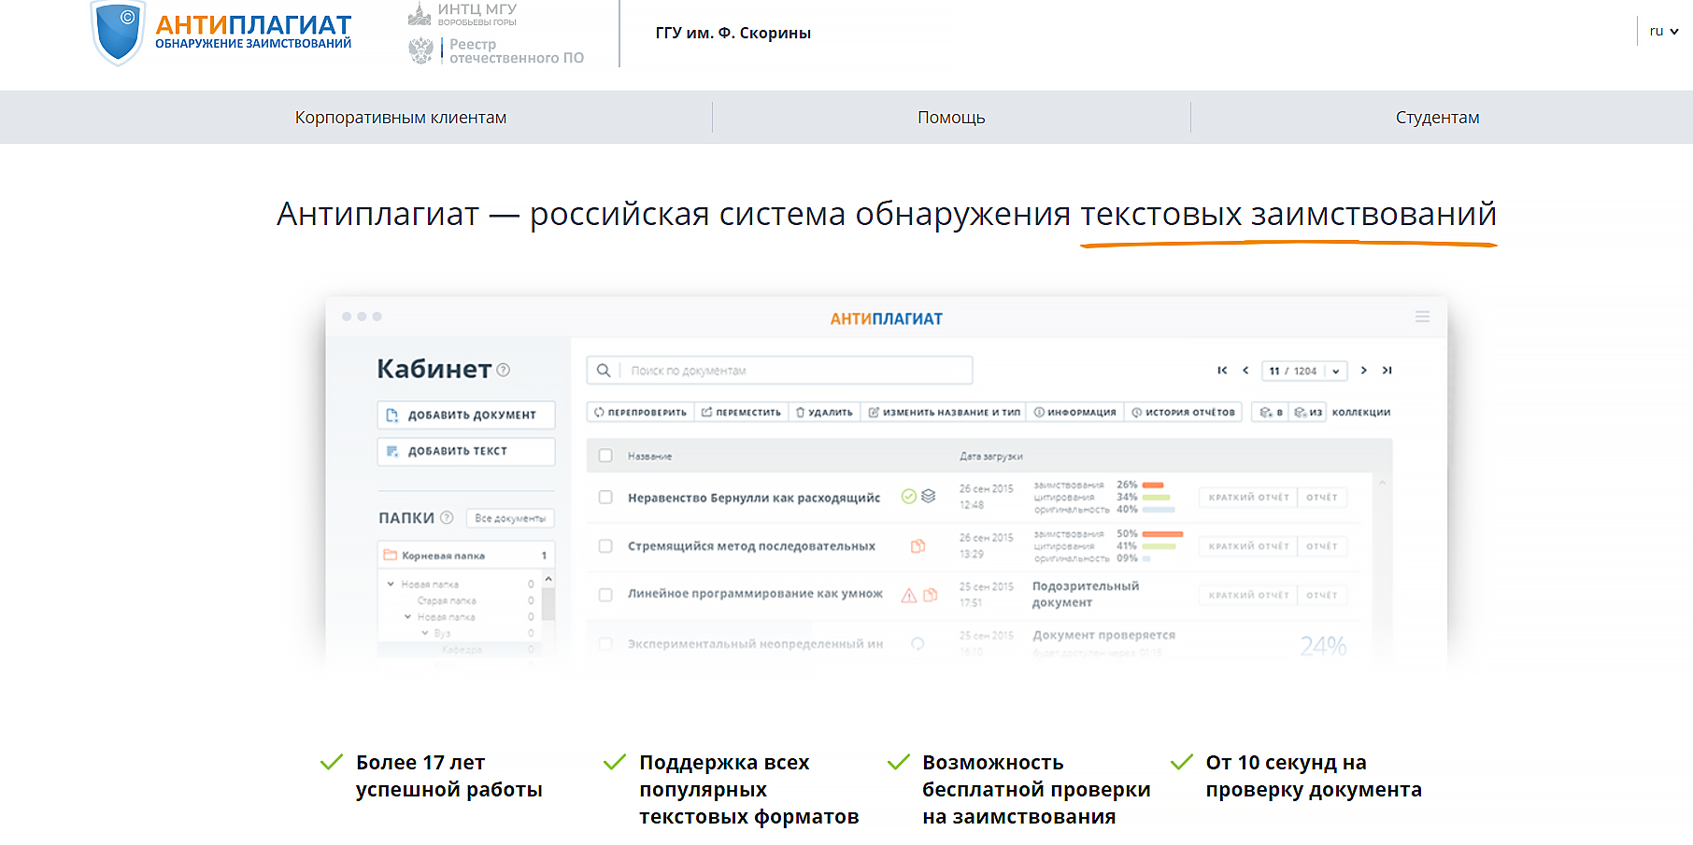
Task: Click Изменить название и тип
Action: [943, 412]
